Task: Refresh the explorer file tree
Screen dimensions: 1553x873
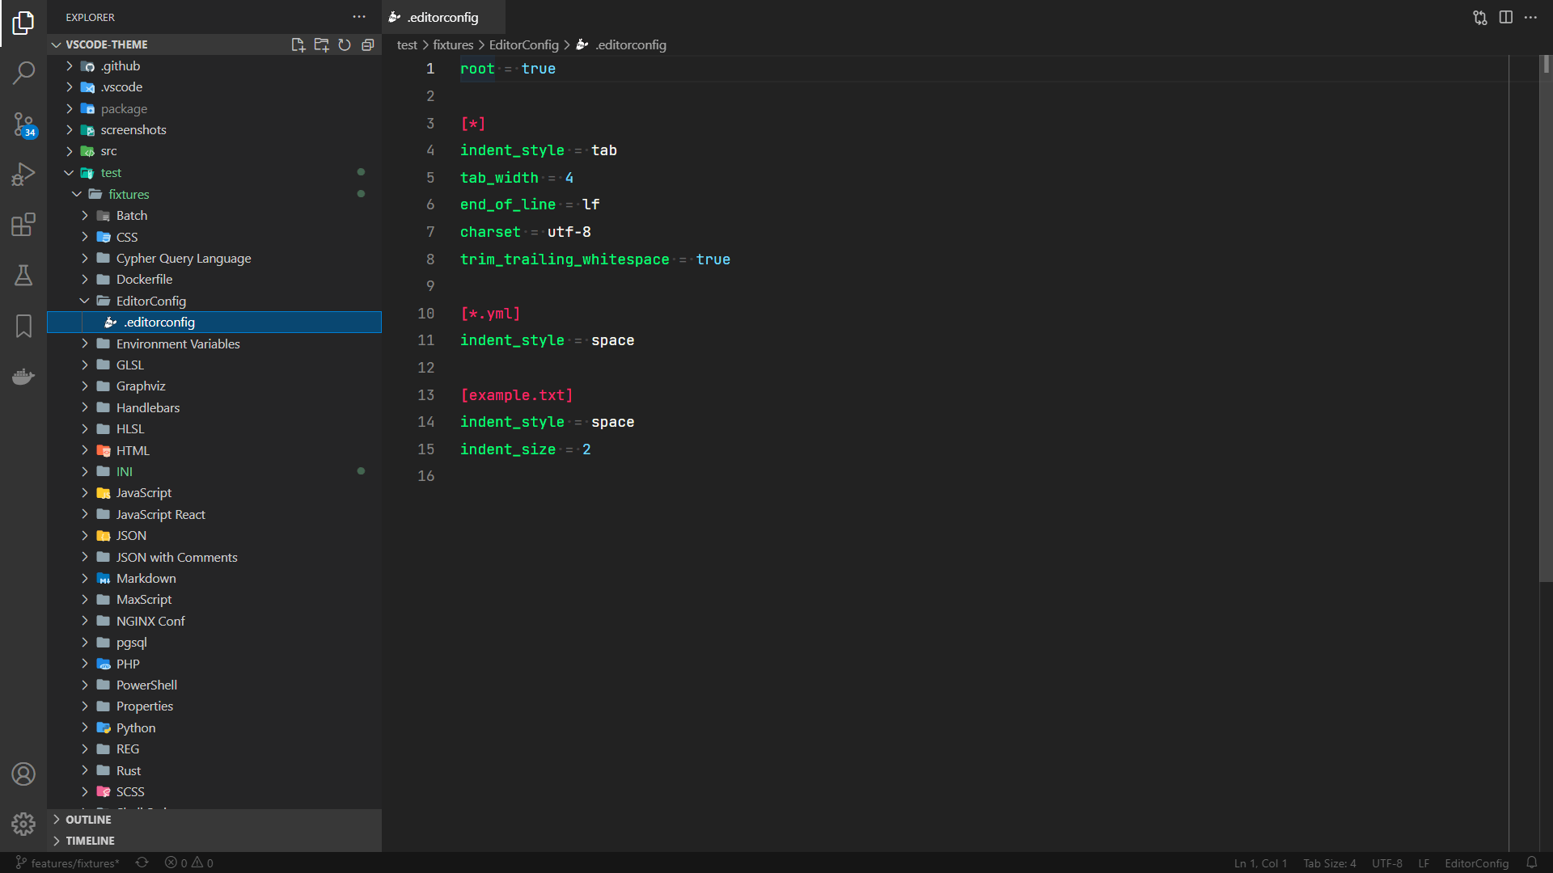Action: pos(345,45)
